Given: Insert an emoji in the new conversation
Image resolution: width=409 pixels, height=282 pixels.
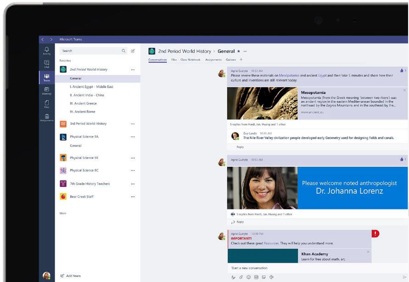Looking at the screenshot, I should click(249, 277).
